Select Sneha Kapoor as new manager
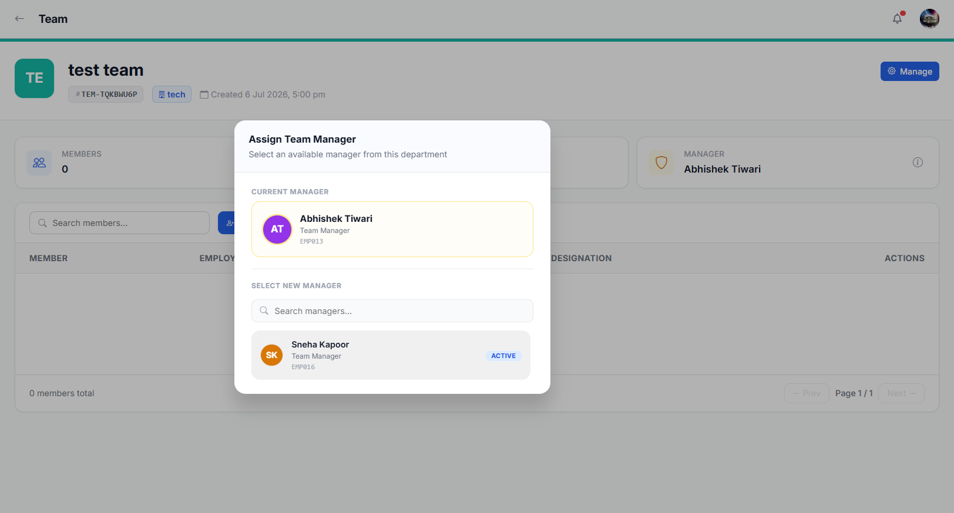 tap(391, 355)
